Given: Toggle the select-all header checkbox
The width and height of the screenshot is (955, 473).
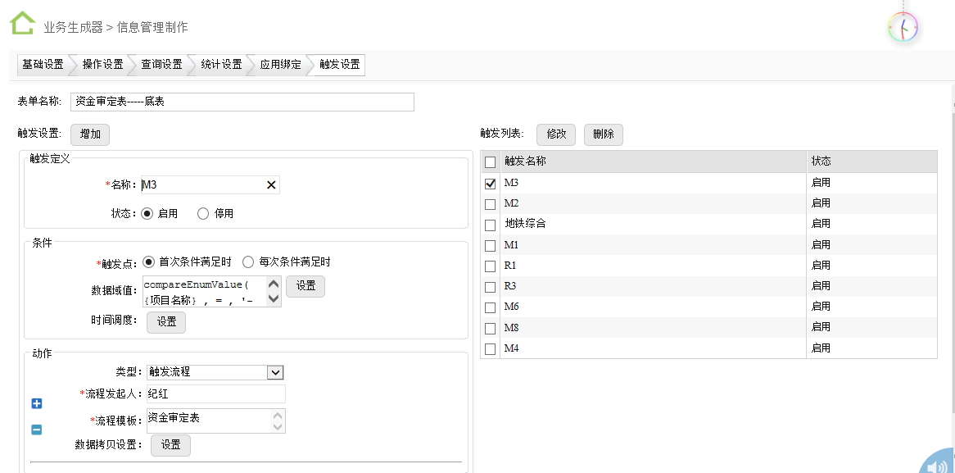Looking at the screenshot, I should 491,162.
